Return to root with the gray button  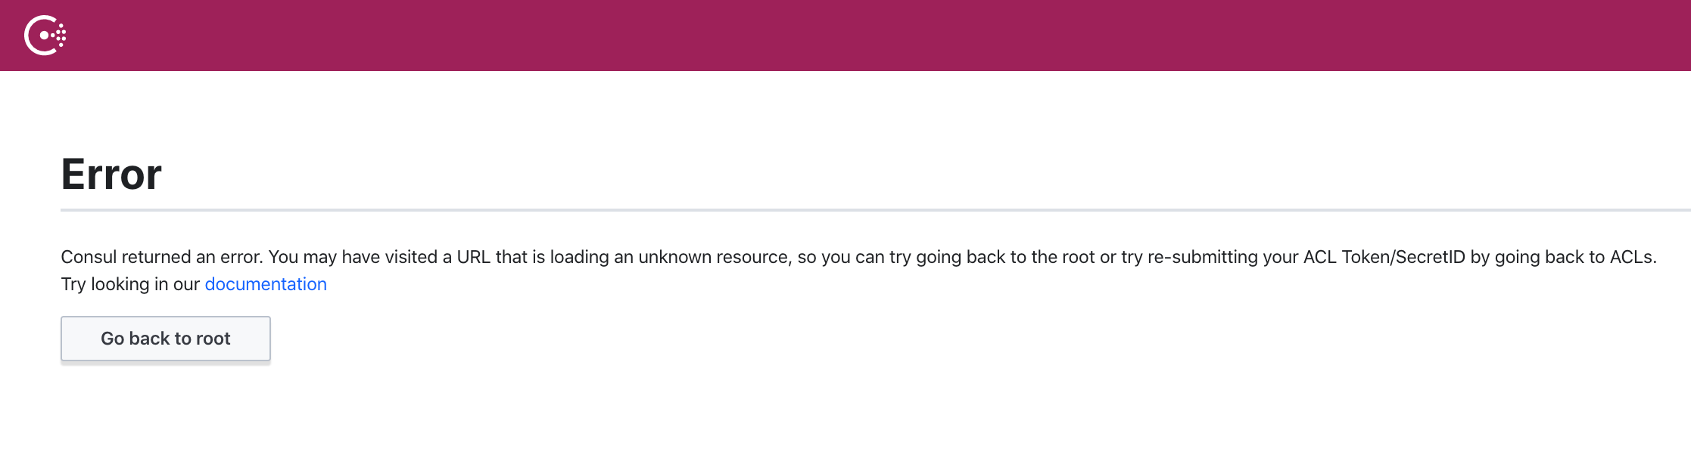pos(165,339)
